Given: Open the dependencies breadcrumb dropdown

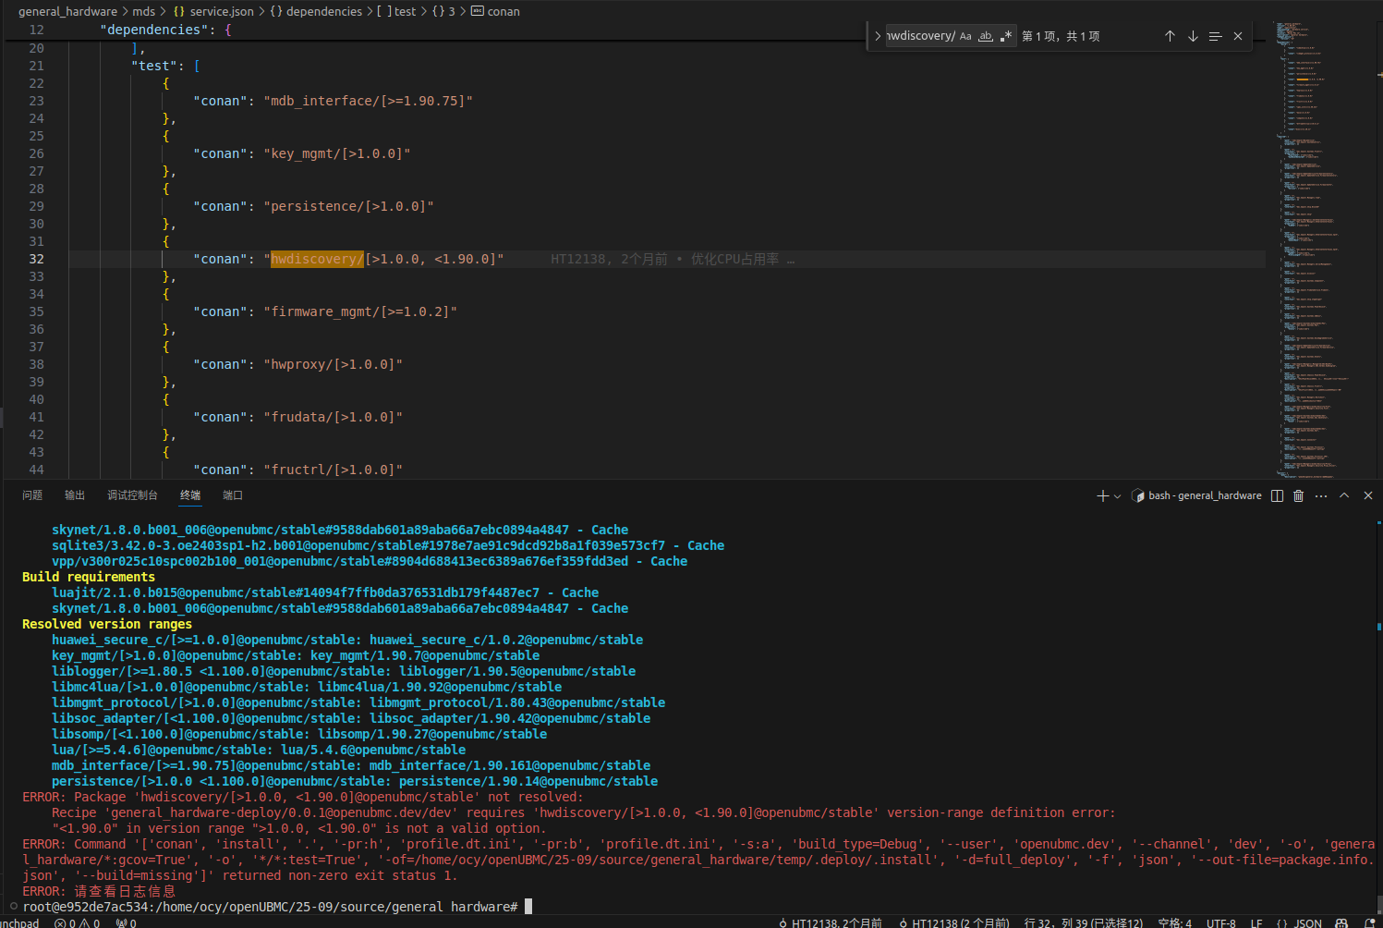Looking at the screenshot, I should coord(323,11).
